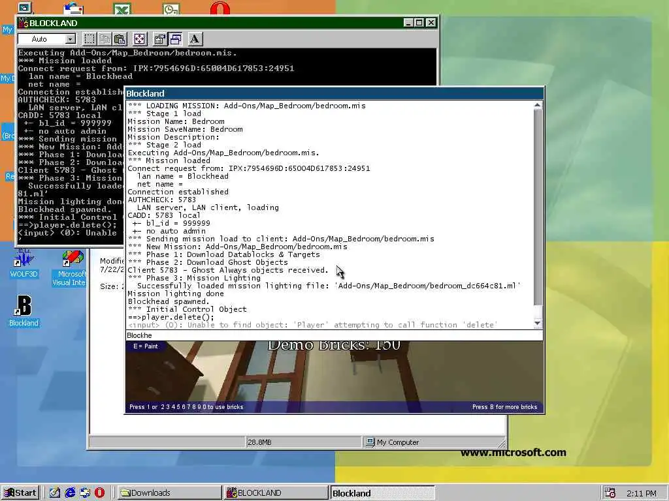Open the Start menu

[x=20, y=493]
